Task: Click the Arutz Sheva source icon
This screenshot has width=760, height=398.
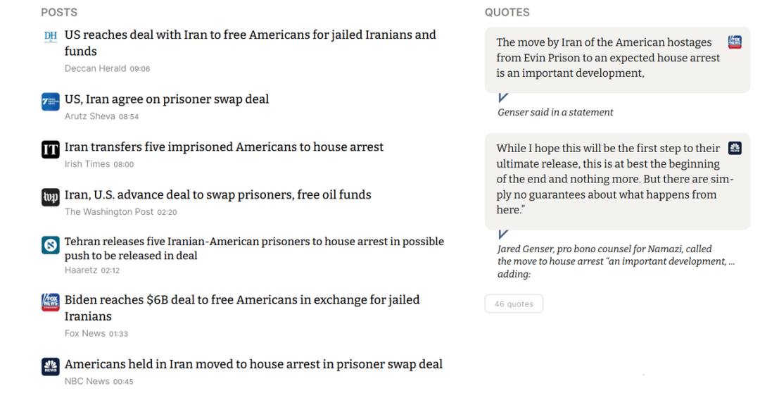Action: pyautogui.click(x=50, y=101)
